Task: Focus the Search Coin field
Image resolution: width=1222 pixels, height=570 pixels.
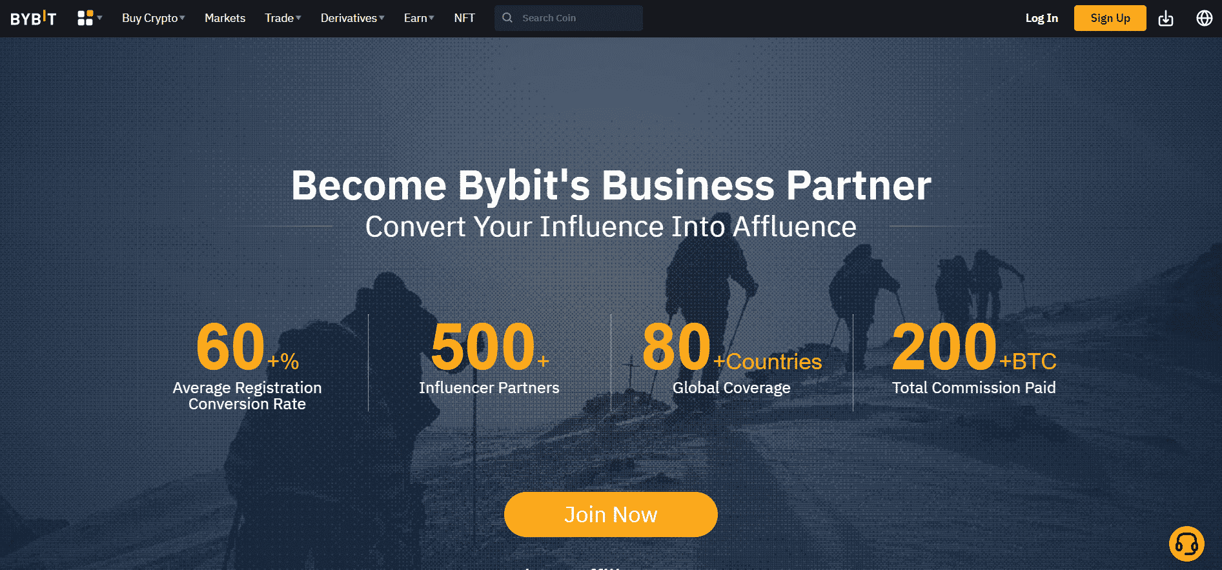Action: (x=569, y=18)
